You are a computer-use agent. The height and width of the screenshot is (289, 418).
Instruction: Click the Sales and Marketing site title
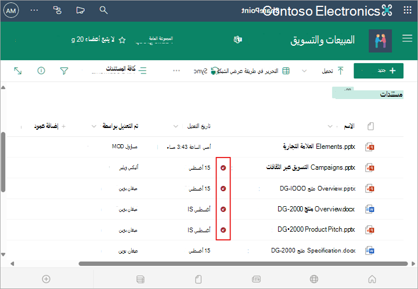(323, 40)
